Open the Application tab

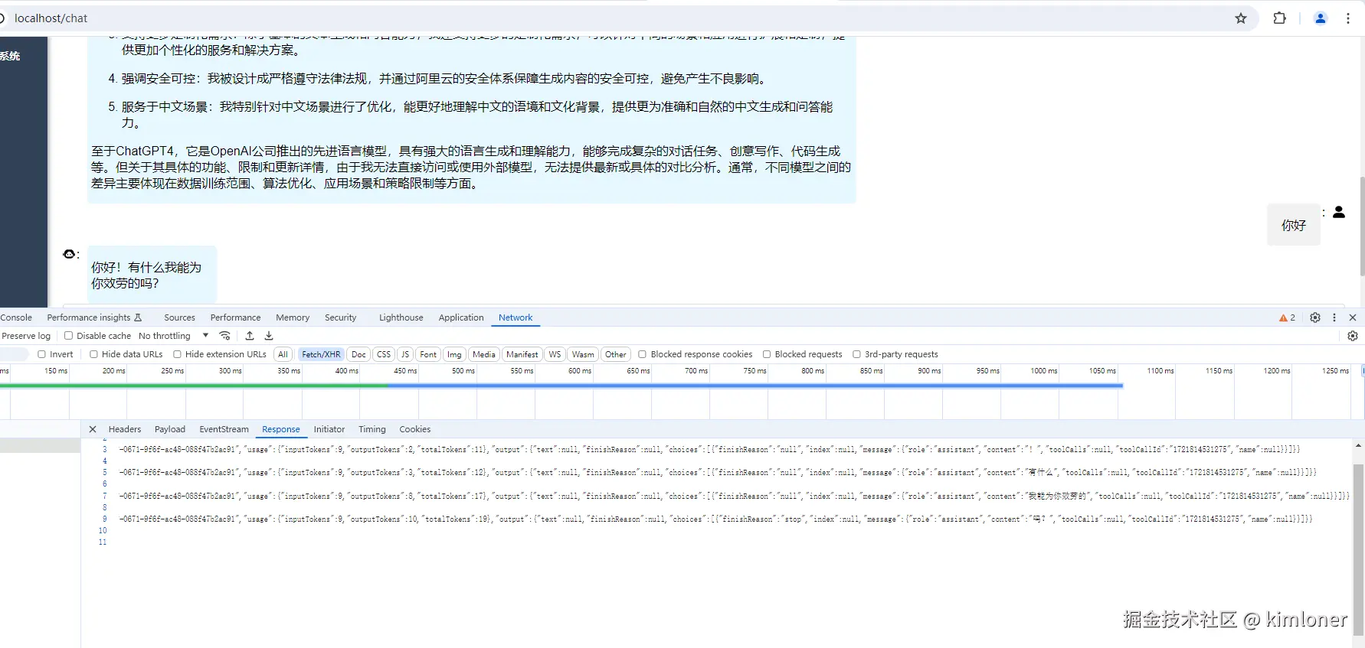pos(461,317)
